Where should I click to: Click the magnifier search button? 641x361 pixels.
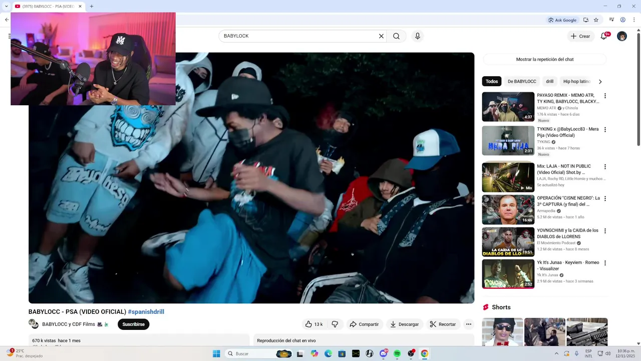(396, 36)
